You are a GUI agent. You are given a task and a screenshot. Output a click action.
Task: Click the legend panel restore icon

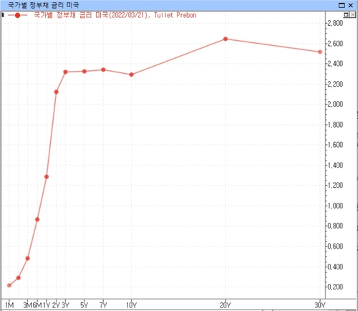coord(346,15)
